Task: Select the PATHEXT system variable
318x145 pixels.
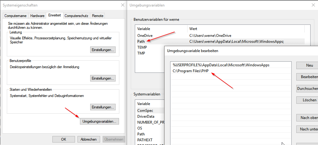Action: coord(145,140)
